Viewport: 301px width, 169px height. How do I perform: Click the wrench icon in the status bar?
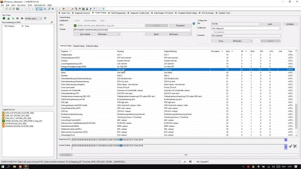pyautogui.click(x=185, y=161)
